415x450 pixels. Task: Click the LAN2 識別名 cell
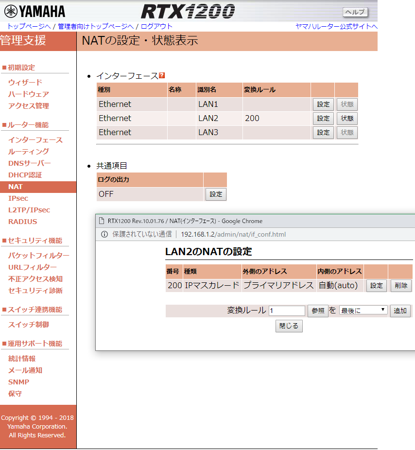click(x=220, y=118)
